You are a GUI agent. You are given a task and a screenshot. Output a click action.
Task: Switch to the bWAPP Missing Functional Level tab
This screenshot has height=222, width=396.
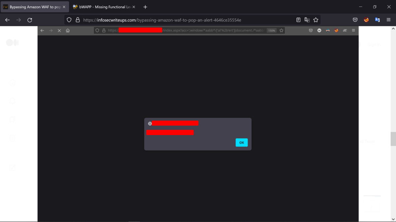coord(104,7)
